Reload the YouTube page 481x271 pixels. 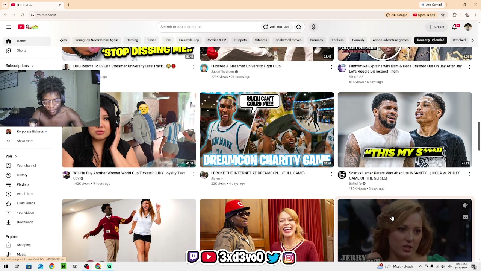(x=22, y=15)
